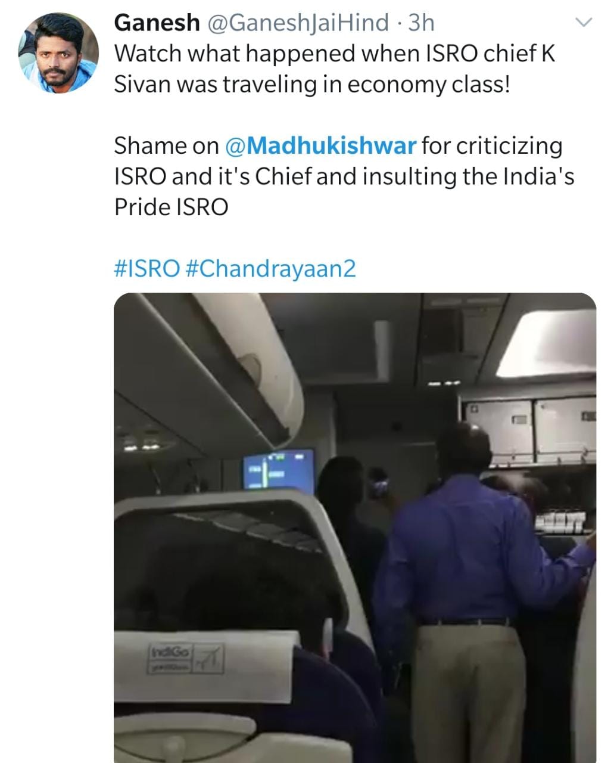Click the line 'Watch what happened when ISRO chief K'
The image size is (614, 763).
335,54
